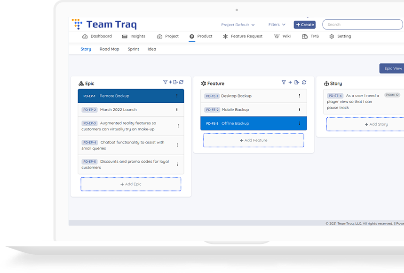Refresh the Feature list

[x=304, y=82]
